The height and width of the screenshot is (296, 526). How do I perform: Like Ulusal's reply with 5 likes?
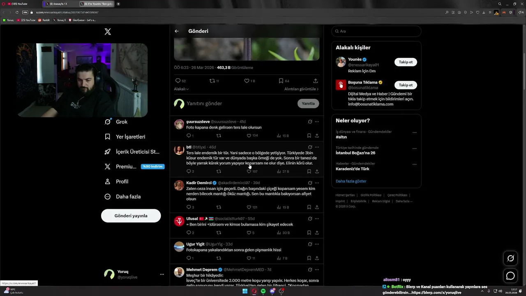pyautogui.click(x=251, y=233)
